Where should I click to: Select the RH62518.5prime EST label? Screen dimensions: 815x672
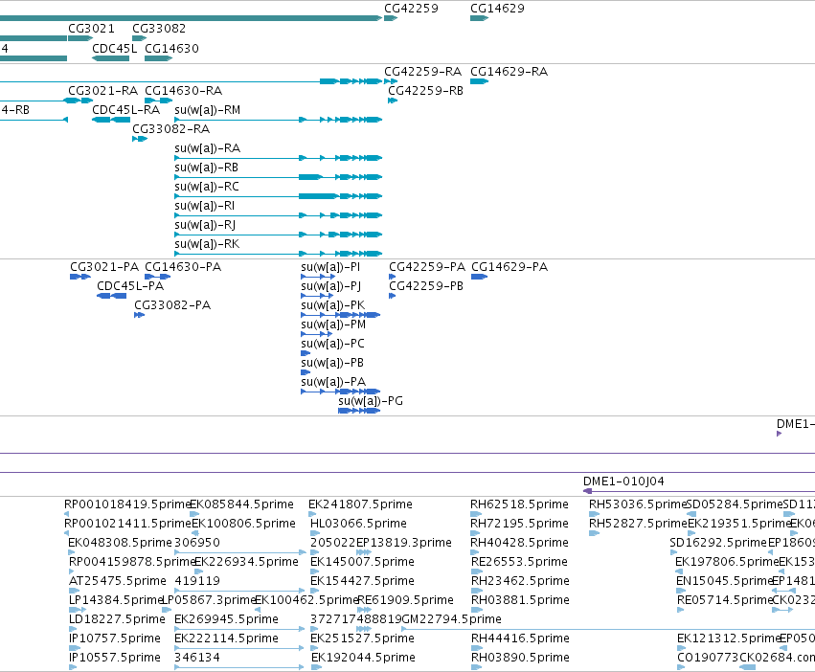pos(519,504)
